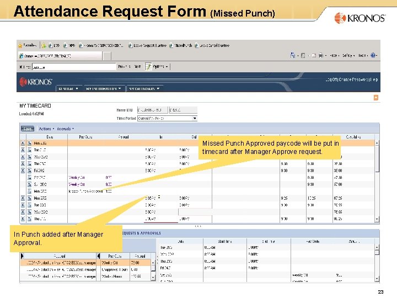Click the Find bar Next button

pyautogui.click(x=137, y=67)
